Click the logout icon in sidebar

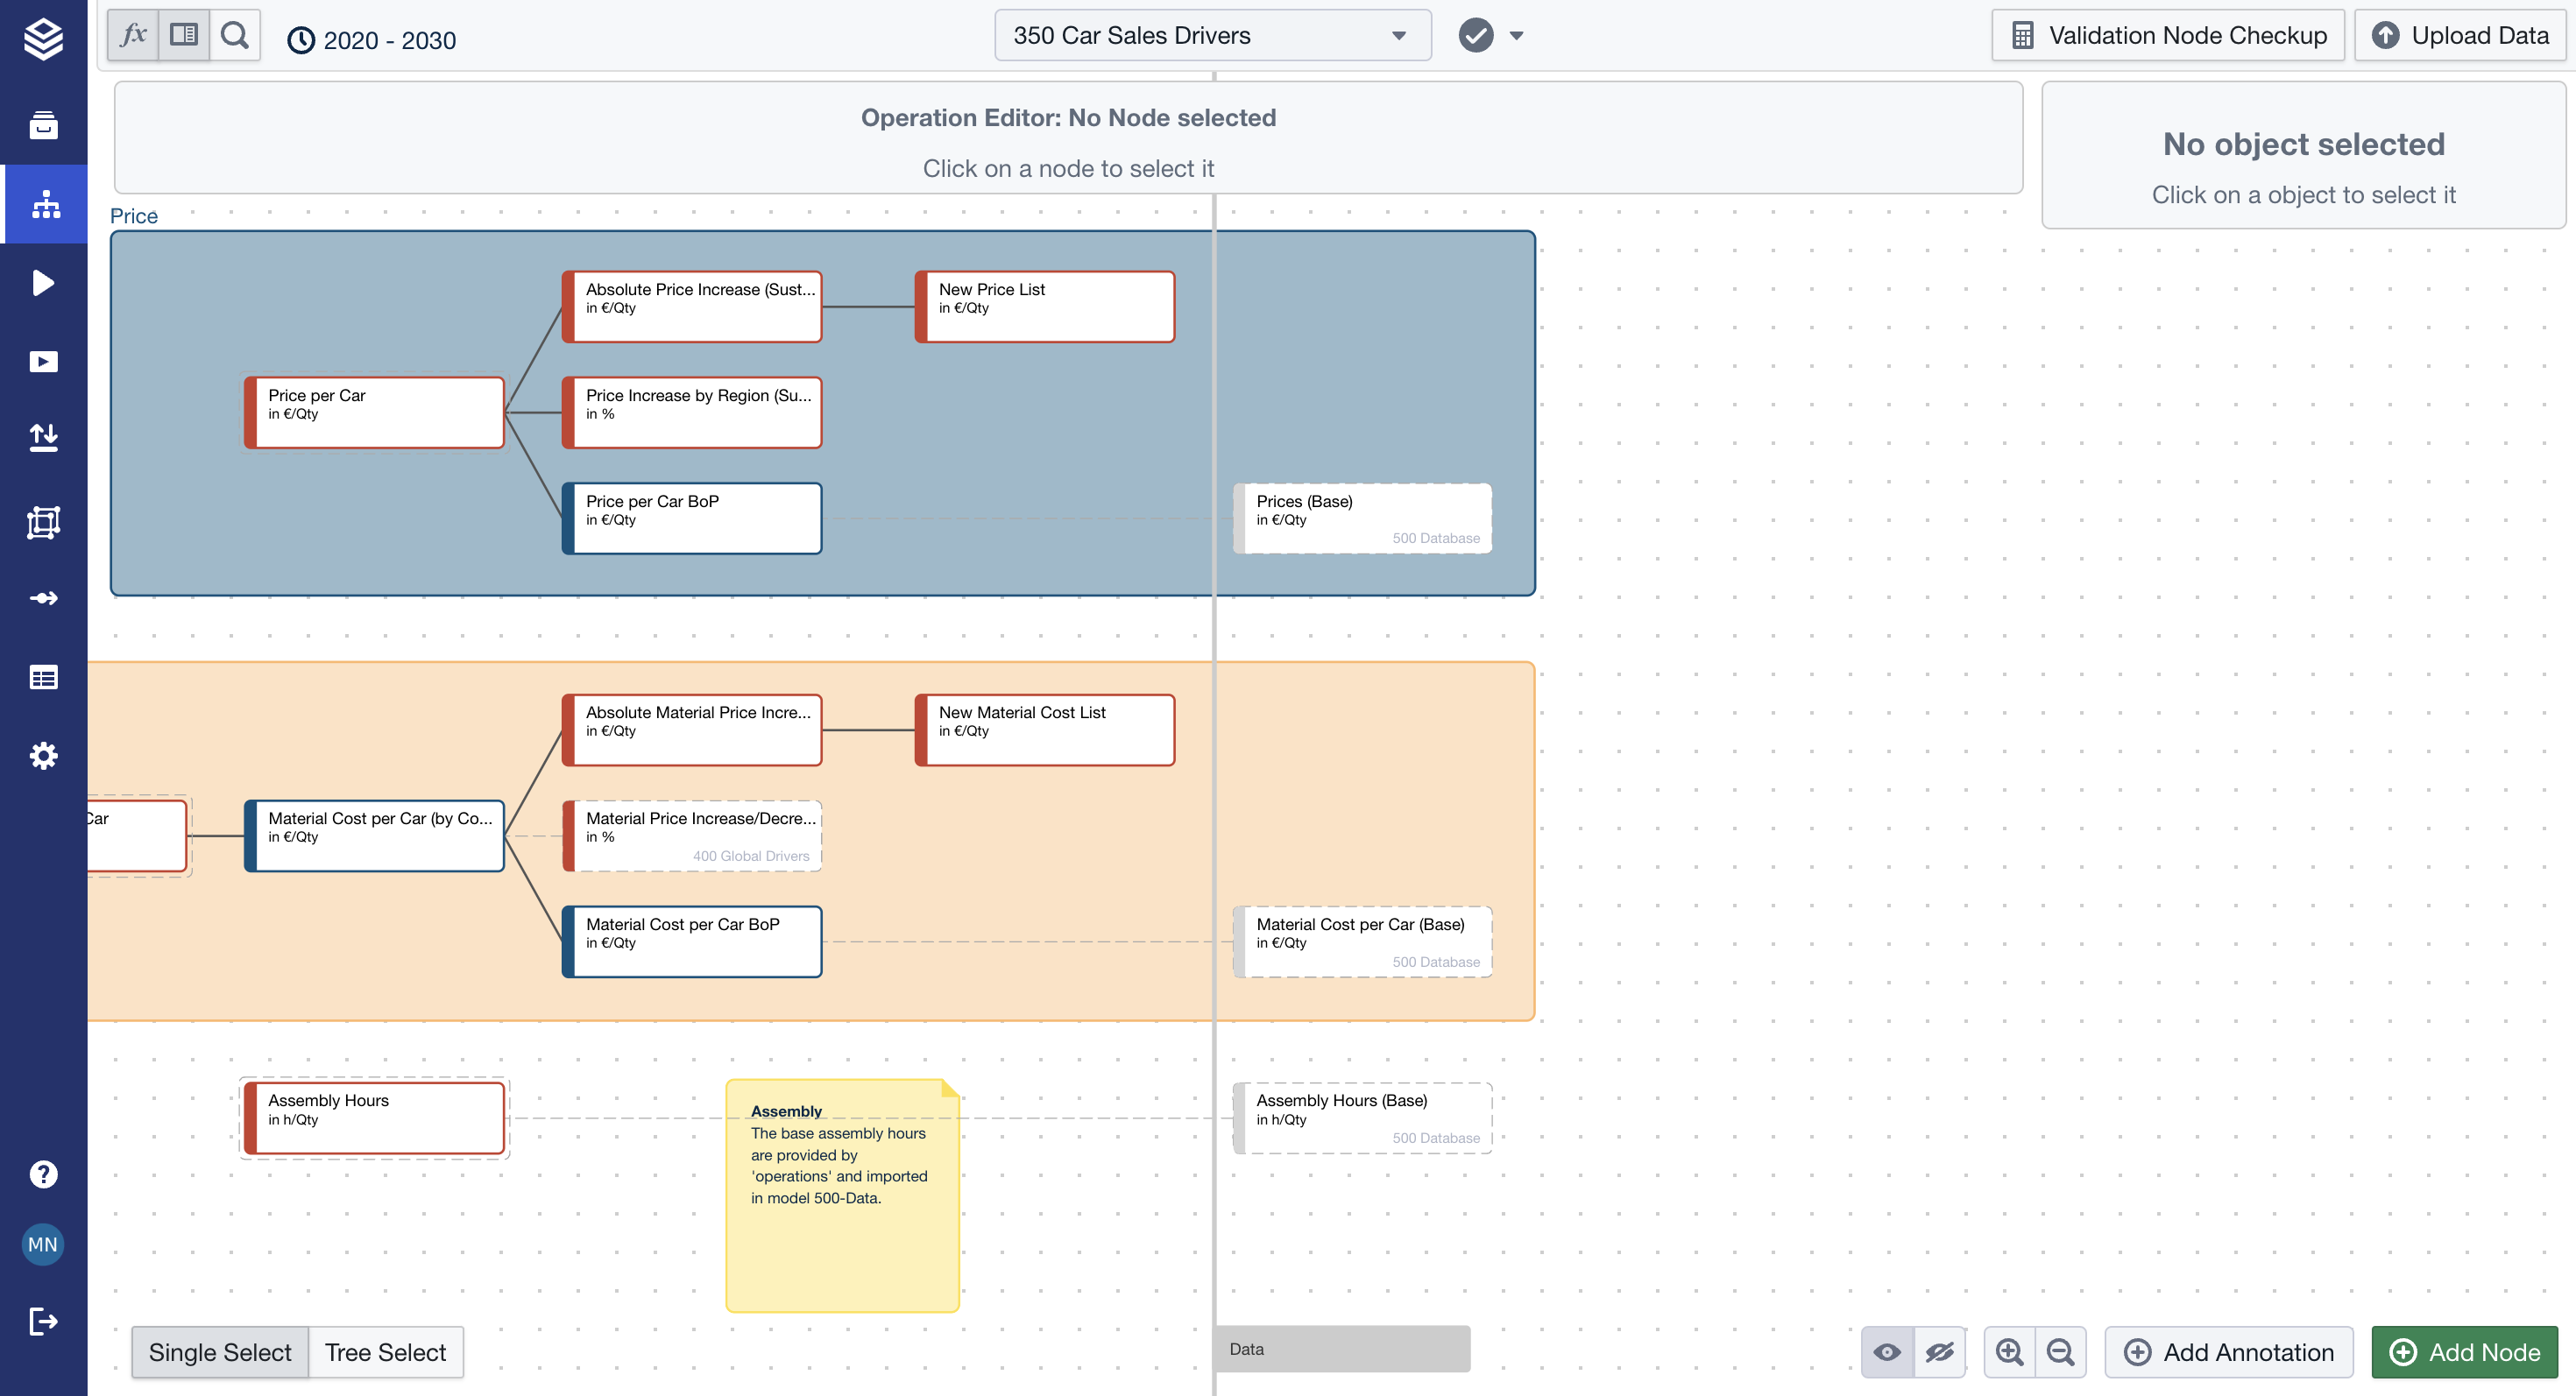coord(44,1321)
